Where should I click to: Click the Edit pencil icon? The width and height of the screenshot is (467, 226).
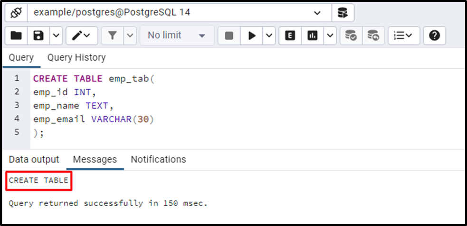[82, 36]
